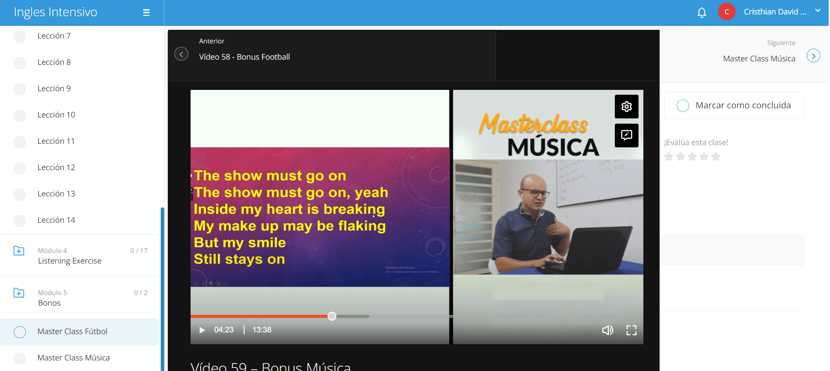Toggle completion circle for Lección 8
830x371 pixels.
click(x=20, y=63)
